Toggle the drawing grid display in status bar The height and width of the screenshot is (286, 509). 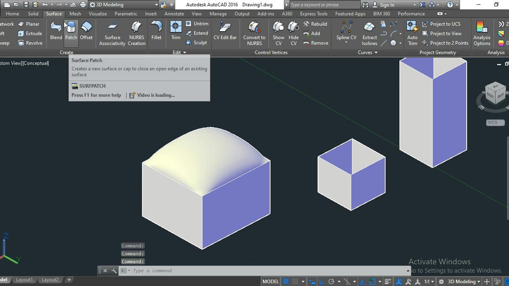(x=286, y=281)
